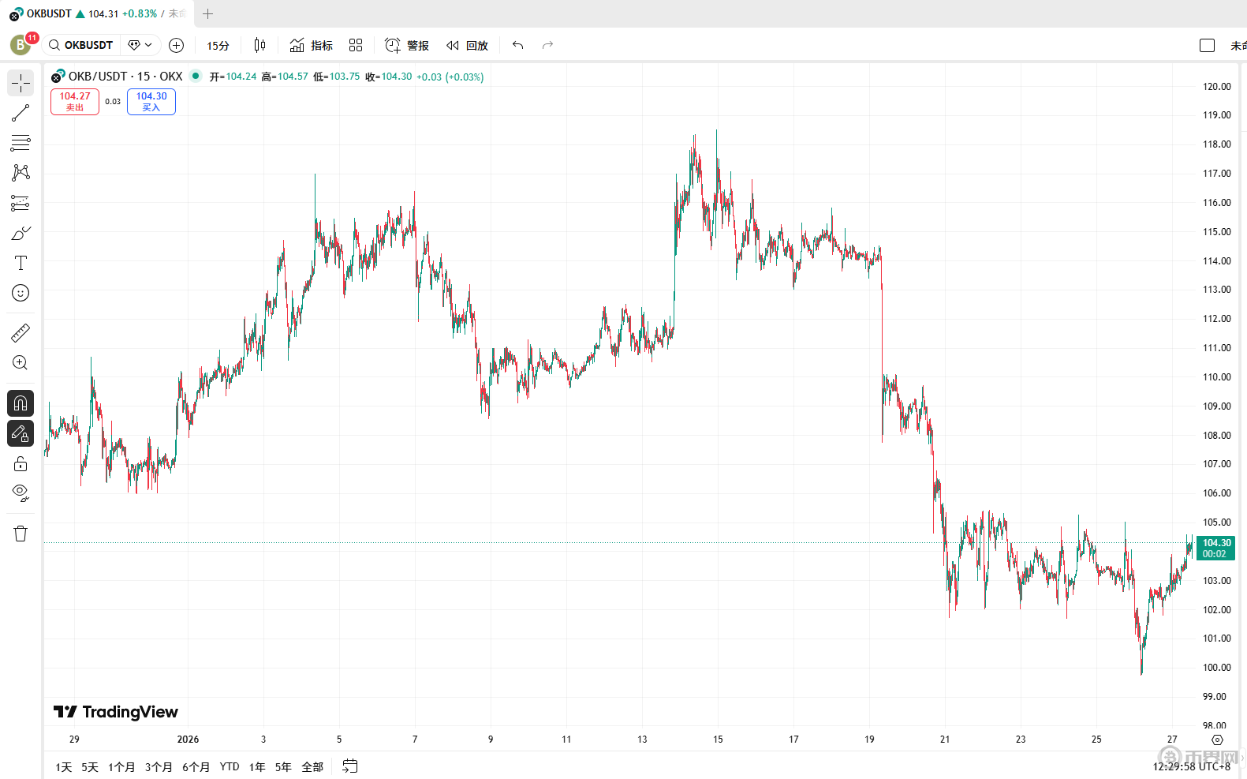
Task: Select the 5年 date range
Action: pyautogui.click(x=283, y=767)
